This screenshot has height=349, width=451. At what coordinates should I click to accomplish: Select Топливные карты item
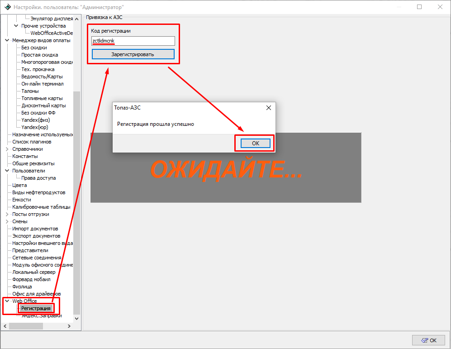(42, 98)
